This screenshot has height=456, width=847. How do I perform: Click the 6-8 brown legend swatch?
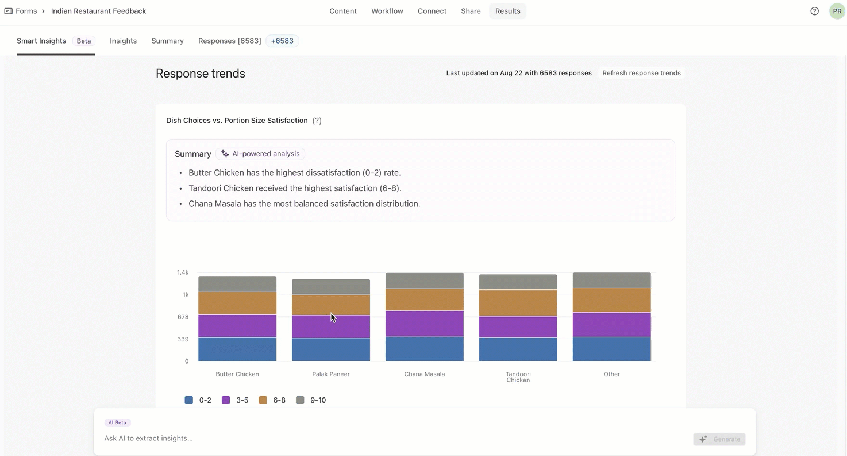click(263, 400)
